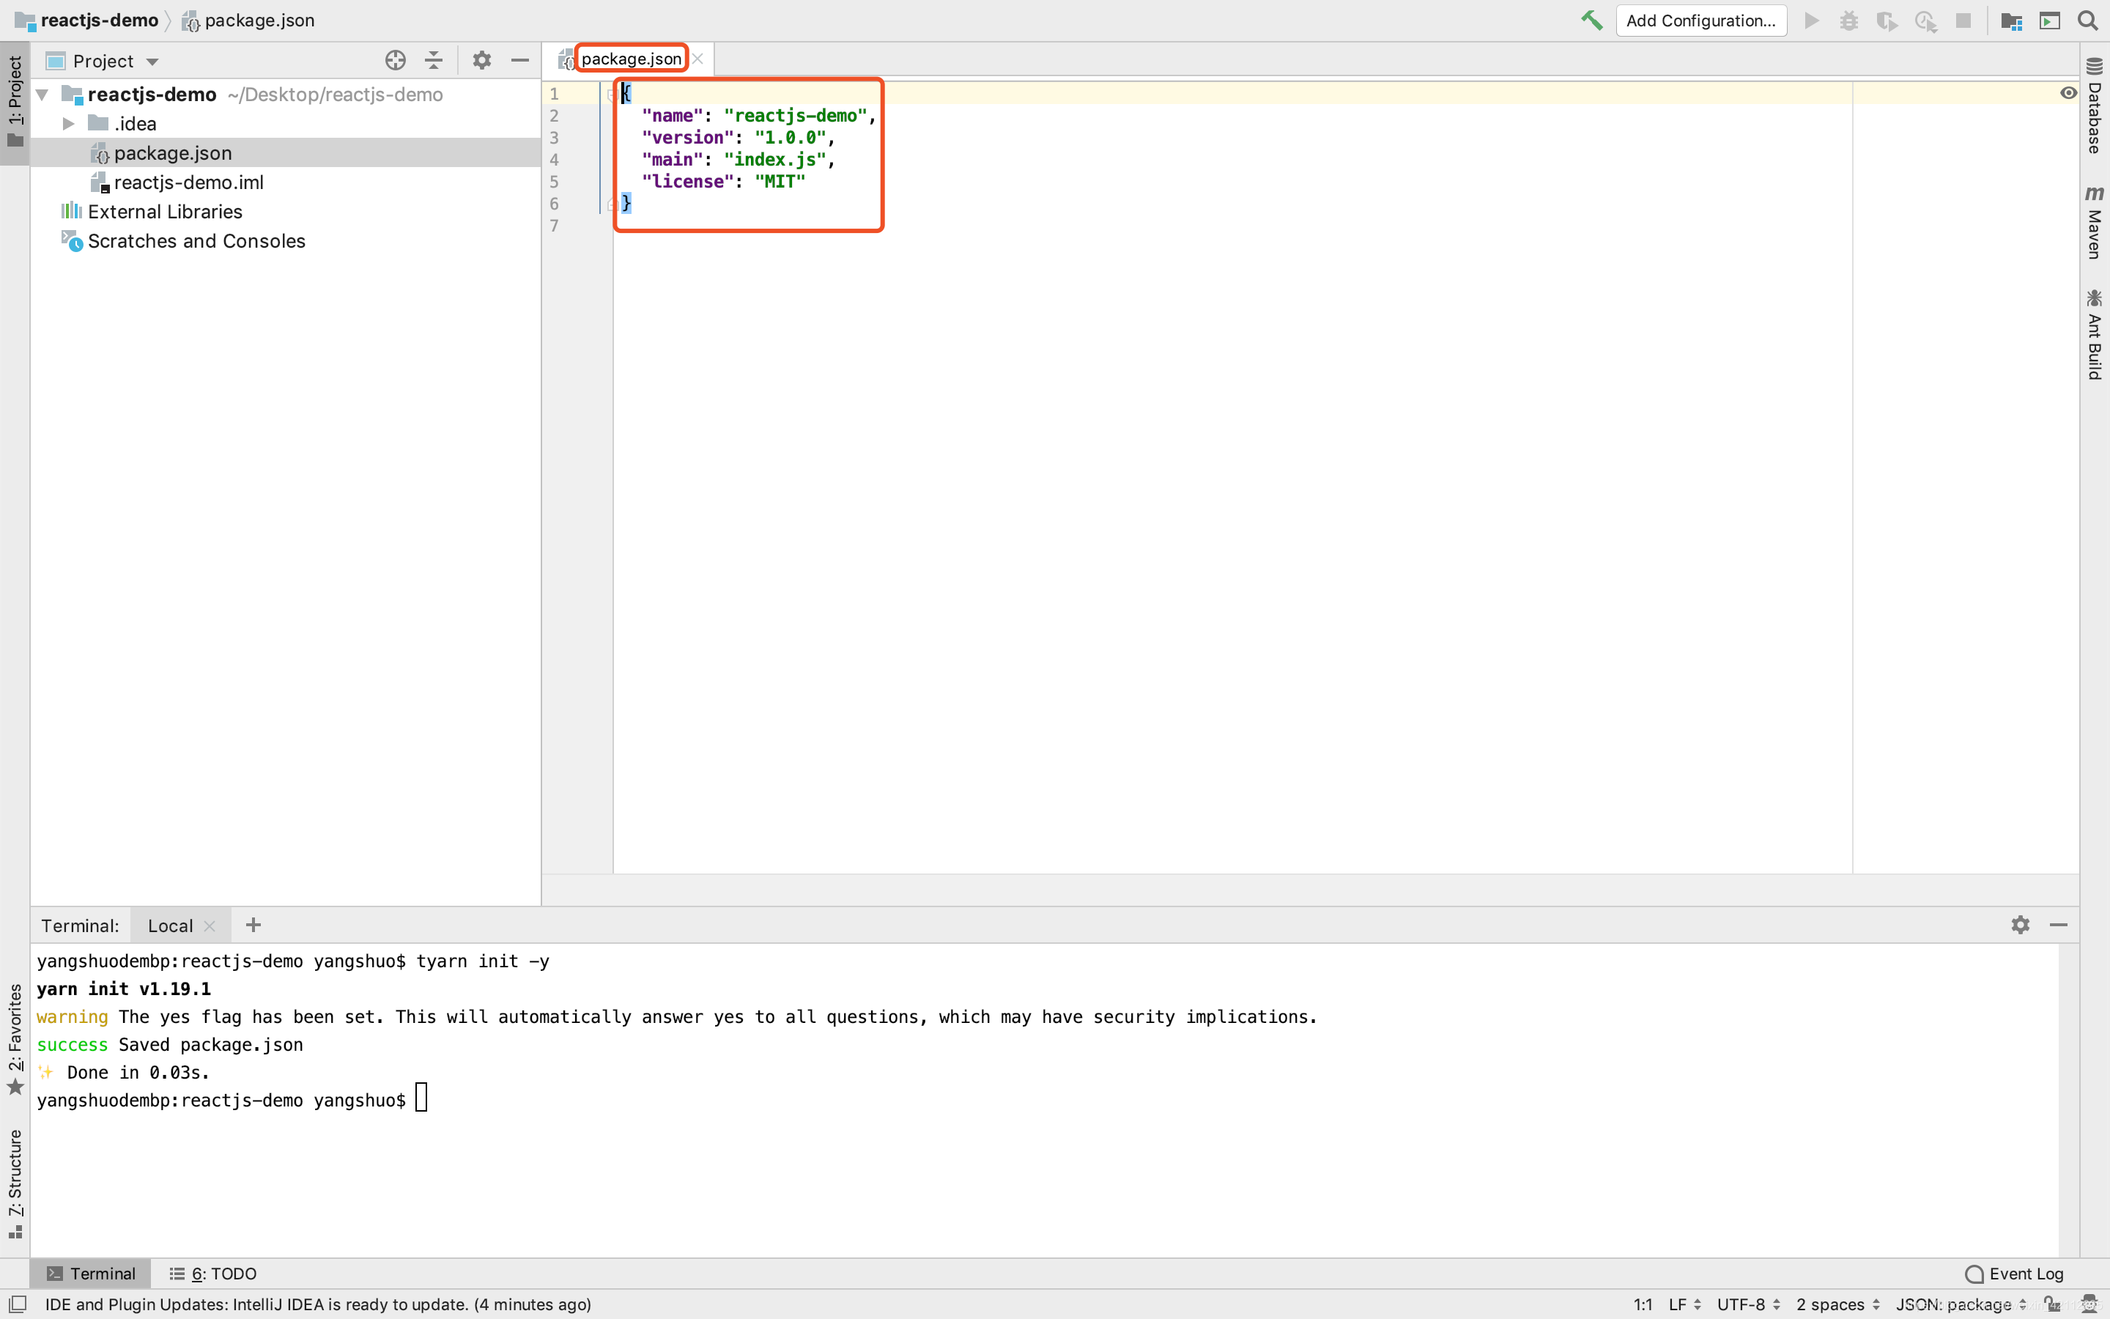Open the Ant Build tool window
The image size is (2110, 1319).
pyautogui.click(x=2095, y=334)
